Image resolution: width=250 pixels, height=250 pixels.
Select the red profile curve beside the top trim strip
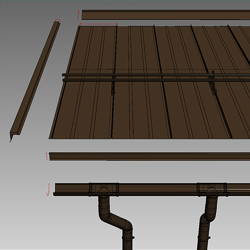[x=79, y=15]
